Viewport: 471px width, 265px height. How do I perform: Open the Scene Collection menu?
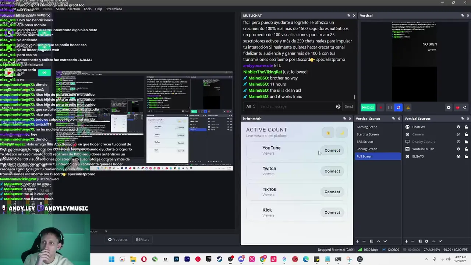click(68, 9)
